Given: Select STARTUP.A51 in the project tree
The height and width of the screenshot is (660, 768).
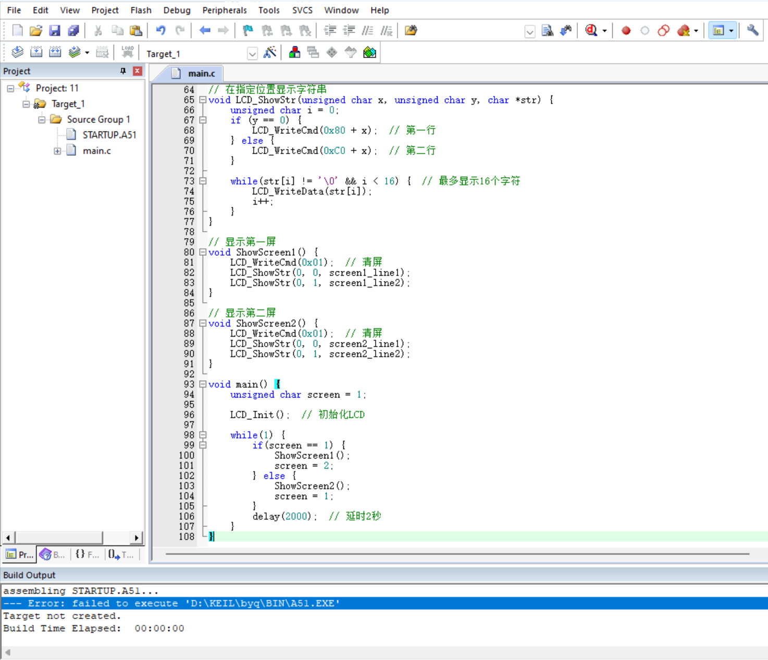Looking at the screenshot, I should pyautogui.click(x=109, y=134).
